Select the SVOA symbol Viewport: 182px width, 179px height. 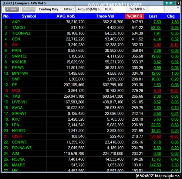[x=17, y=108]
